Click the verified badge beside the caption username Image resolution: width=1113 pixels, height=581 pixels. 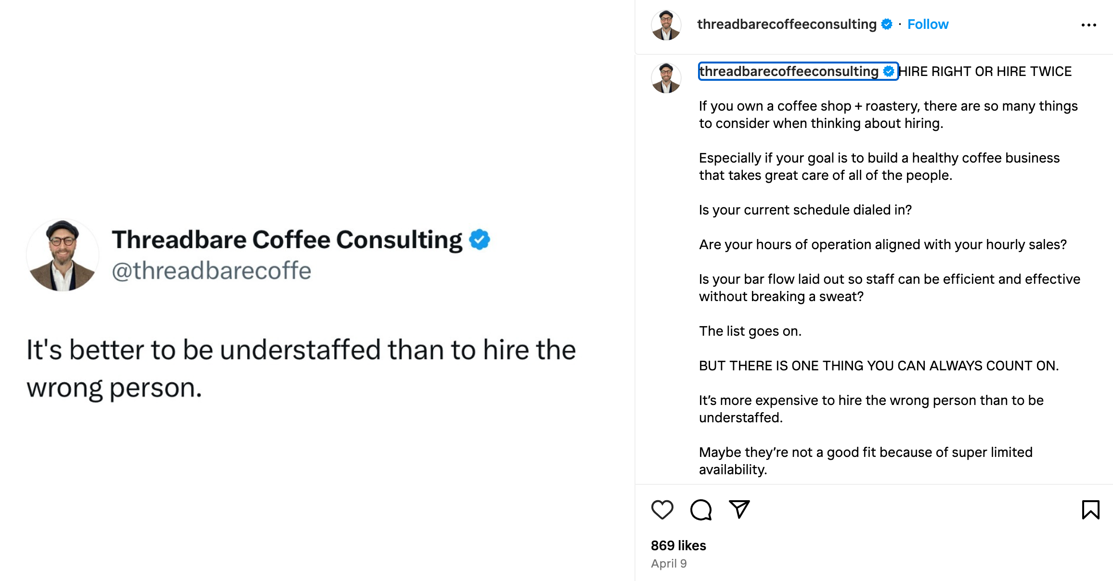coord(889,72)
